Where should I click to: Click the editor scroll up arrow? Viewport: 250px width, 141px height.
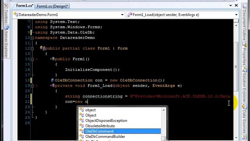(x=236, y=25)
